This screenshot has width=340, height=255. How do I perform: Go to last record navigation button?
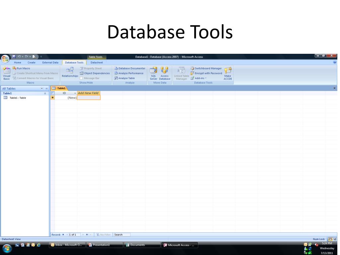point(87,235)
